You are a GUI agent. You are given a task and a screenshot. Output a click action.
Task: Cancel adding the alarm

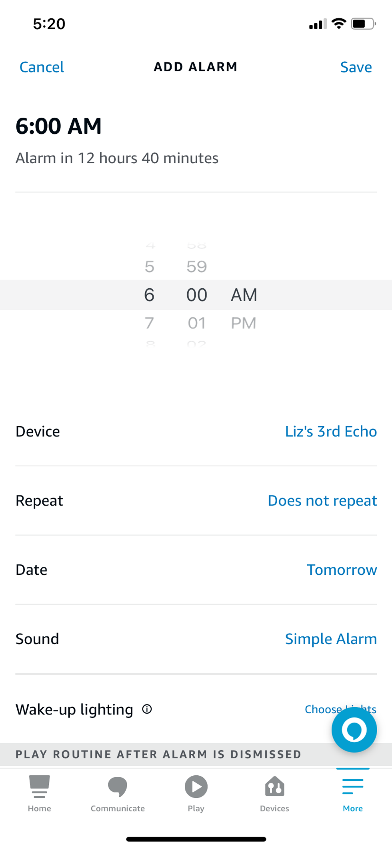click(x=41, y=67)
